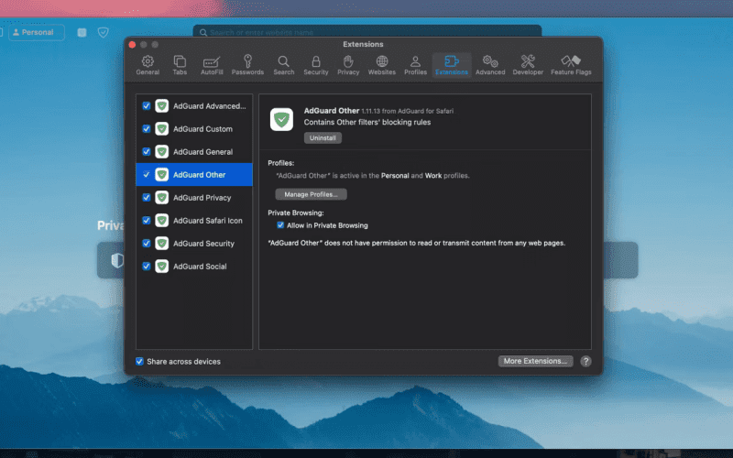The width and height of the screenshot is (733, 458).
Task: Uncheck the AdGuard Social extension
Action: [147, 266]
